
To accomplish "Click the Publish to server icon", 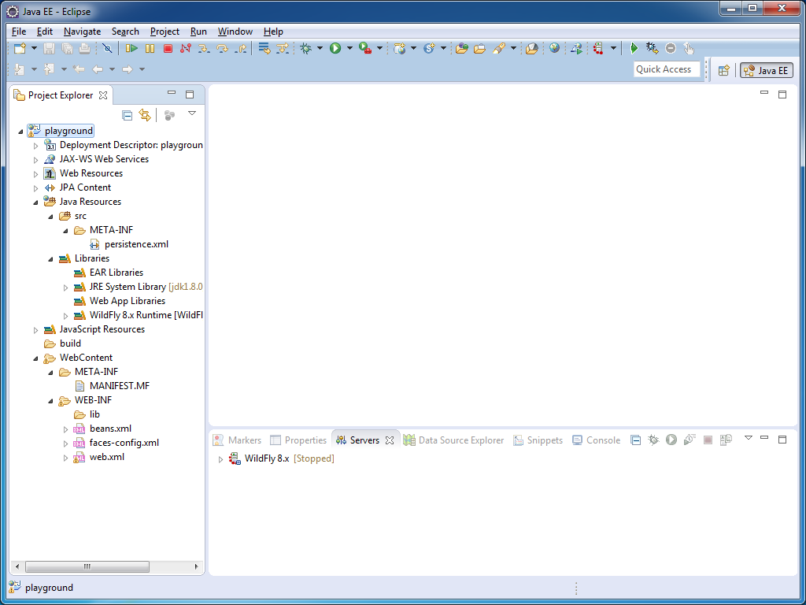I will (726, 440).
